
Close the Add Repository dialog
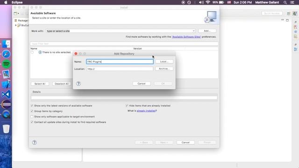76,54
